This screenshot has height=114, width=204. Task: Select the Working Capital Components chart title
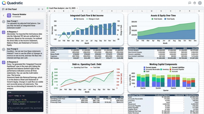[163, 64]
